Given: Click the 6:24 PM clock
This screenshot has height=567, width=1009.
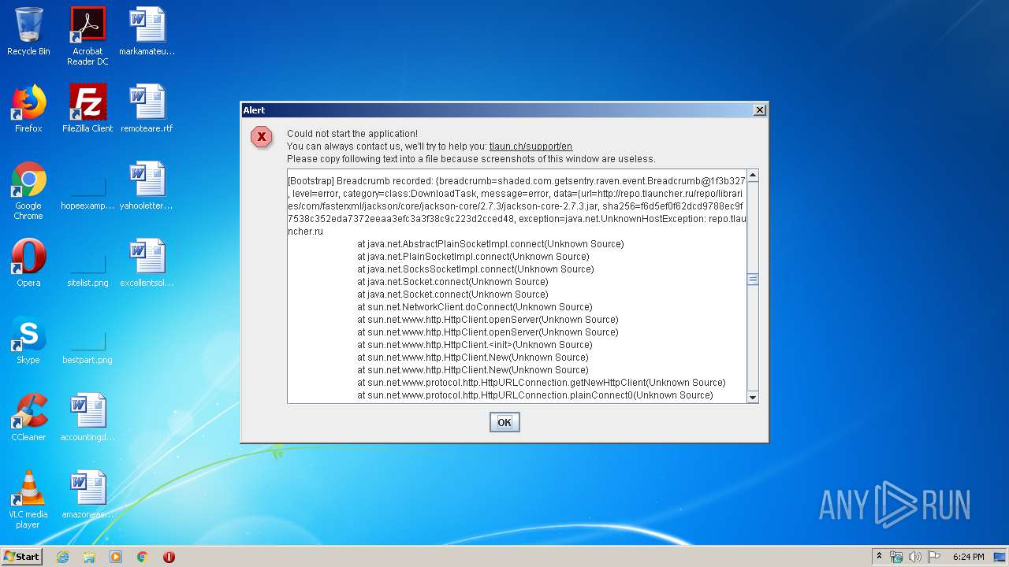Looking at the screenshot, I should (x=968, y=557).
